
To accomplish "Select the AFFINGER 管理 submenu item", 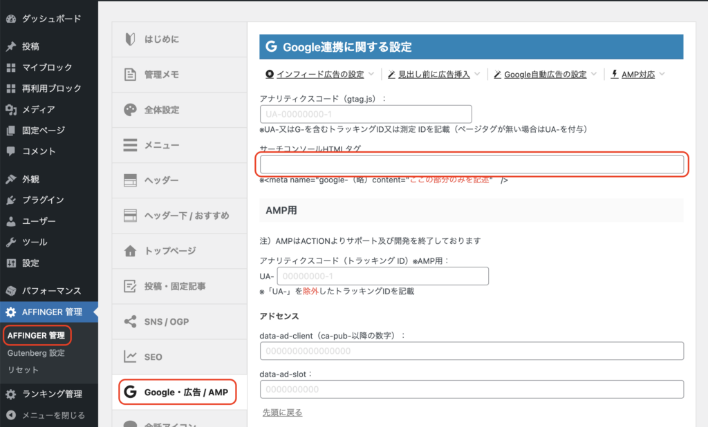I will coord(36,335).
